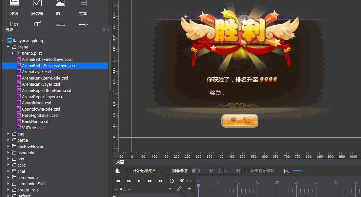The image size is (361, 197).
Task: Toggle animation loop playback icon
Action: [x=171, y=181]
